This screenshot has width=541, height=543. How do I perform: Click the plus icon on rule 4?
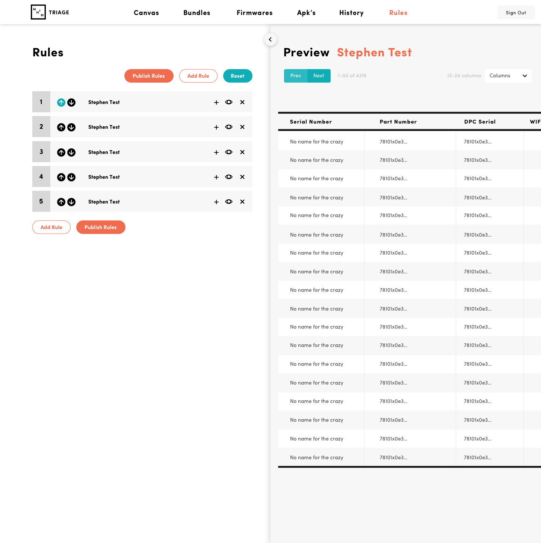pyautogui.click(x=216, y=177)
